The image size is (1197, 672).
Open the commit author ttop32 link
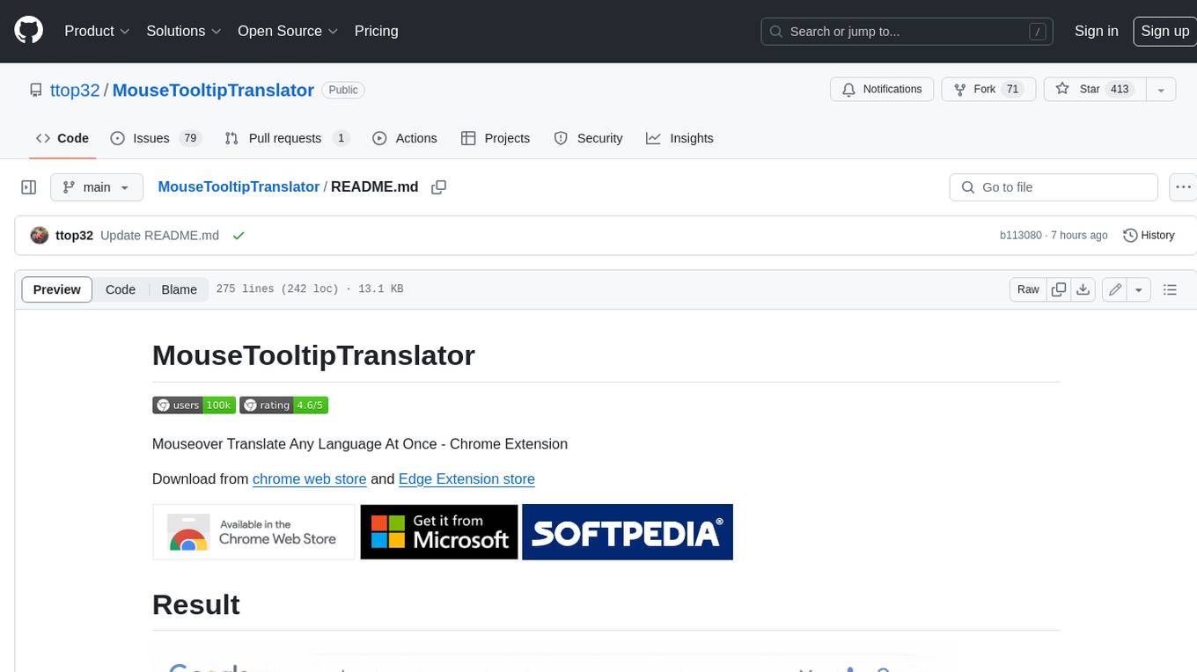tap(74, 236)
